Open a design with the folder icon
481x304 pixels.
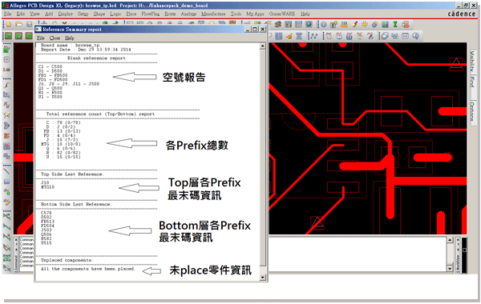point(18,24)
